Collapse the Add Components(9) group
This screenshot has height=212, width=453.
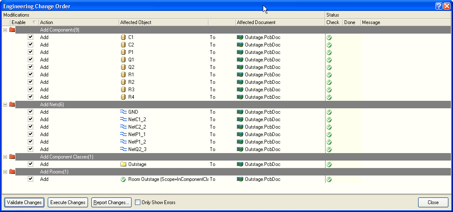pos(5,30)
